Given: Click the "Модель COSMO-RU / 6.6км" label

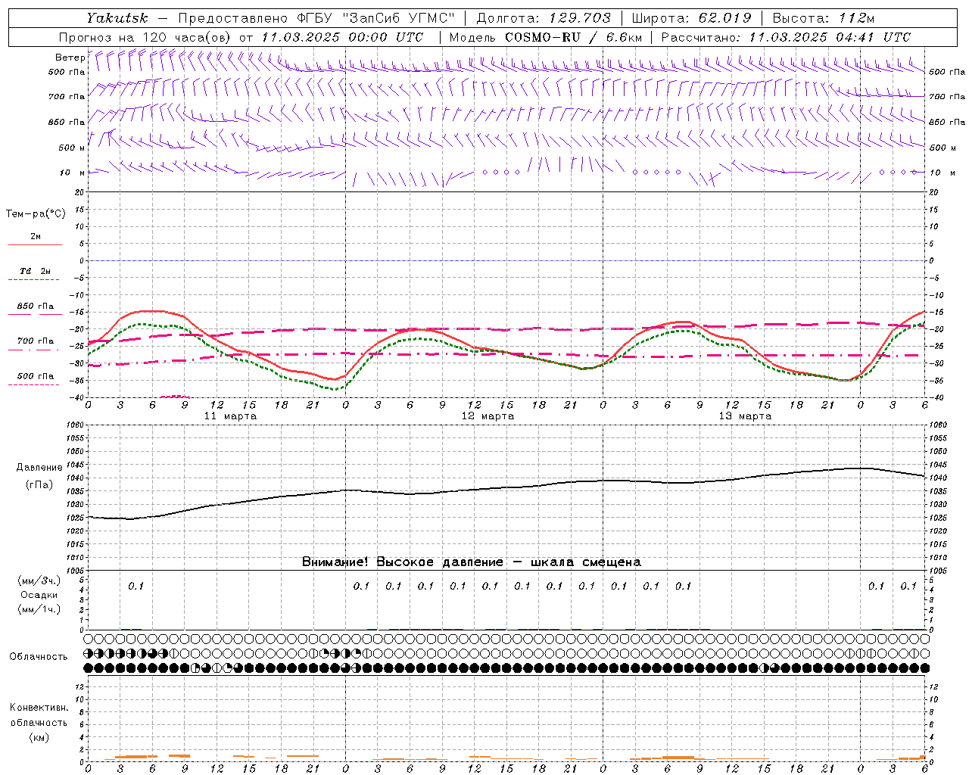Looking at the screenshot, I should 546,37.
